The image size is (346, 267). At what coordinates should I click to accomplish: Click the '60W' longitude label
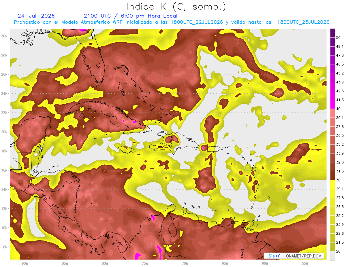pyautogui.click(x=265, y=263)
